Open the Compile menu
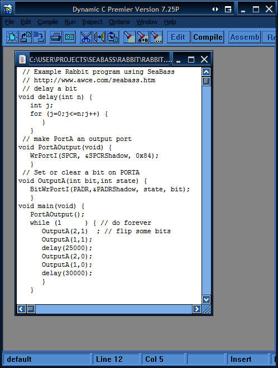The image size is (278, 368). pos(48,22)
